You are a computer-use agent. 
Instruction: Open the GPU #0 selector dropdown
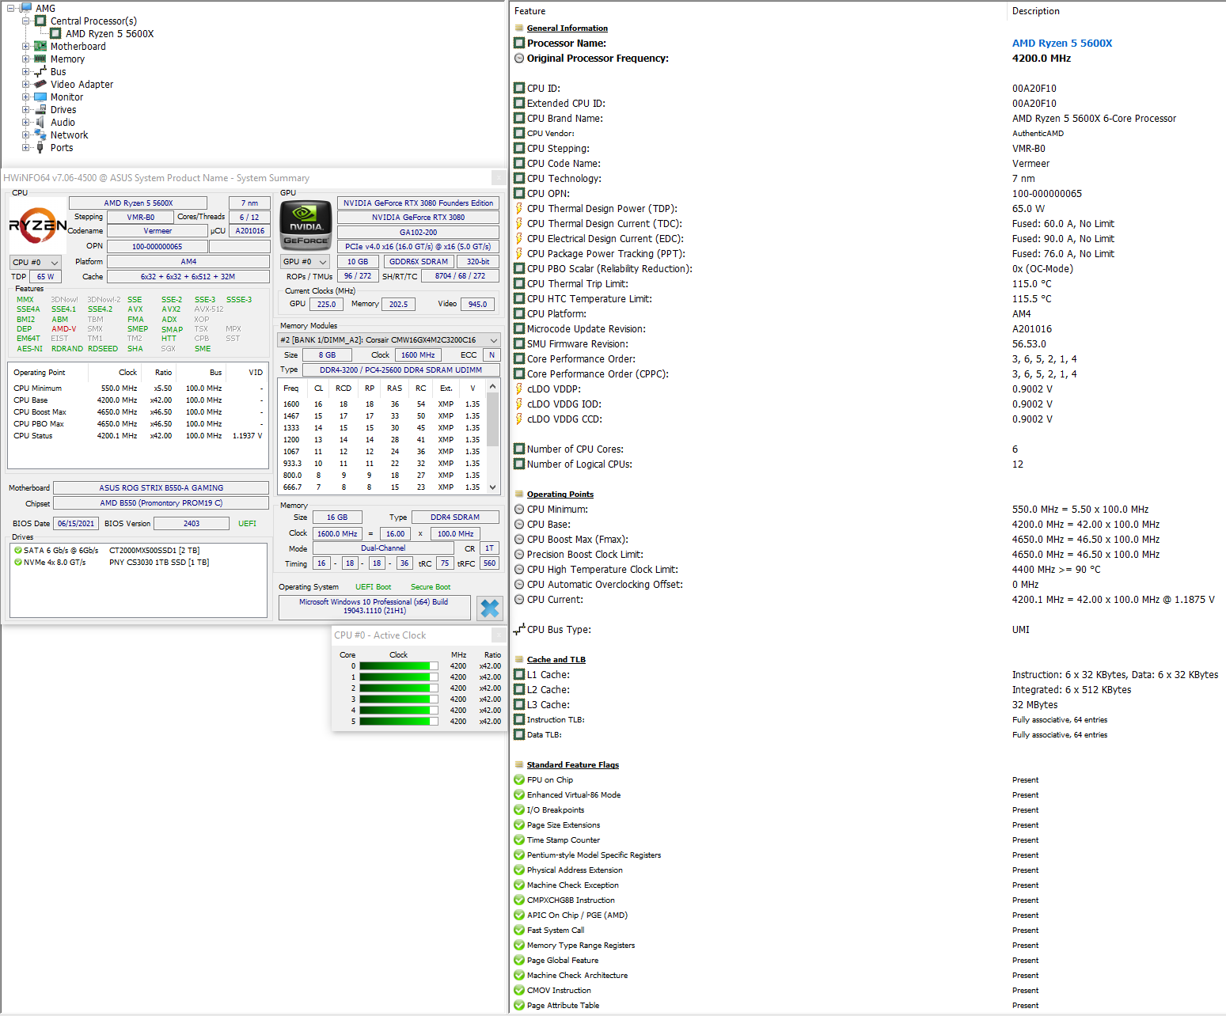tap(306, 262)
